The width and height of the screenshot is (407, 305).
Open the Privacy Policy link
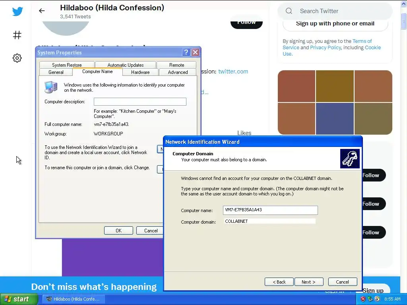click(325, 48)
